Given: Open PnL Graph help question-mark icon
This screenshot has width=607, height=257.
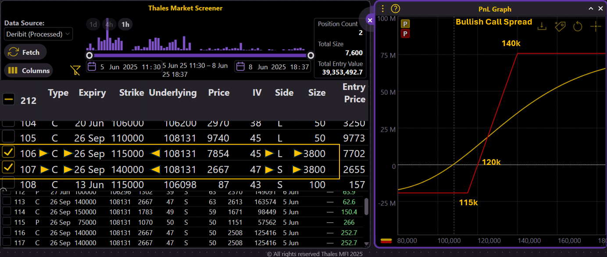Looking at the screenshot, I should [396, 9].
